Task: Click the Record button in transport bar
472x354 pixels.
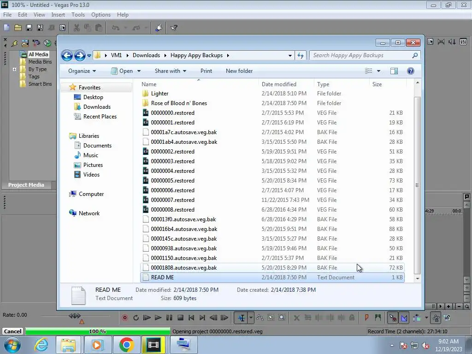Action: pyautogui.click(x=124, y=318)
